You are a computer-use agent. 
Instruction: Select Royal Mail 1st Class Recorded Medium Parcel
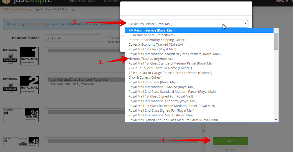tap(199, 106)
